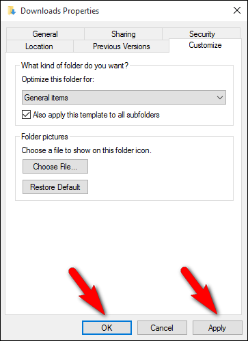Click the 'Also apply this template' label text
Viewport: 248px width, 341px height.
click(x=96, y=115)
